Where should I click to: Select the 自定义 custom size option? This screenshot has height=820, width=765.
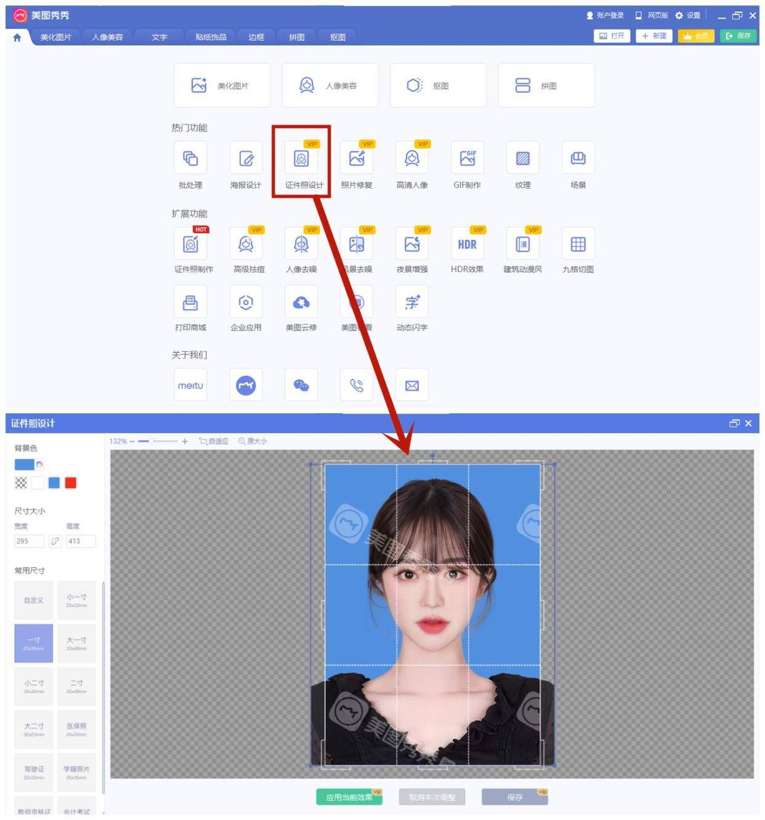coord(34,600)
